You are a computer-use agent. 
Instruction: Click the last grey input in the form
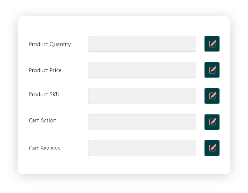pyautogui.click(x=142, y=148)
